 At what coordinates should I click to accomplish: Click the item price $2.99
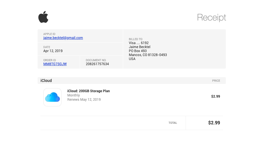216,96
